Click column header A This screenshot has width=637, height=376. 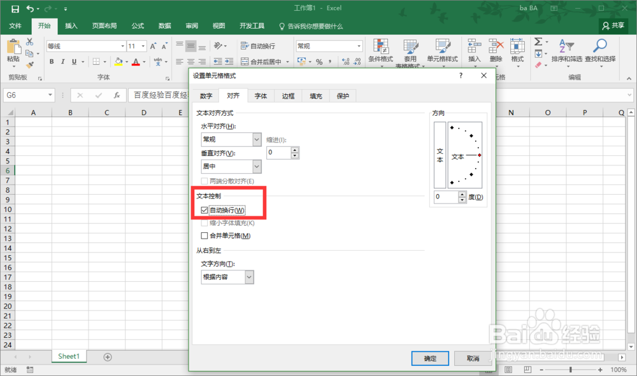click(33, 113)
